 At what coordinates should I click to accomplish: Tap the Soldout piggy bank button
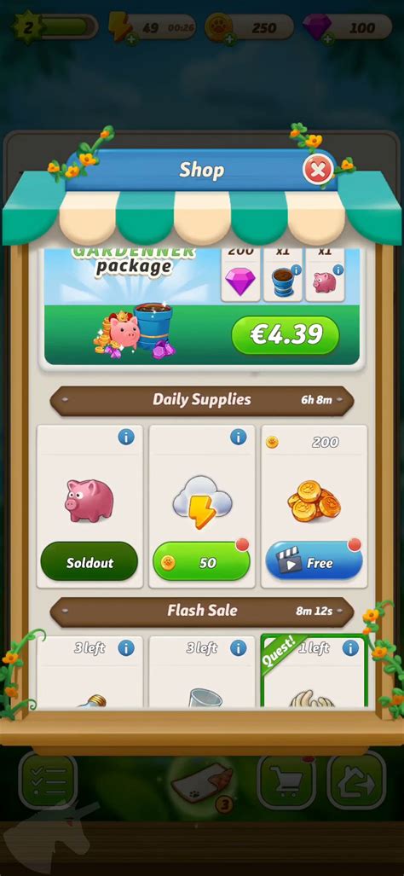point(89,561)
